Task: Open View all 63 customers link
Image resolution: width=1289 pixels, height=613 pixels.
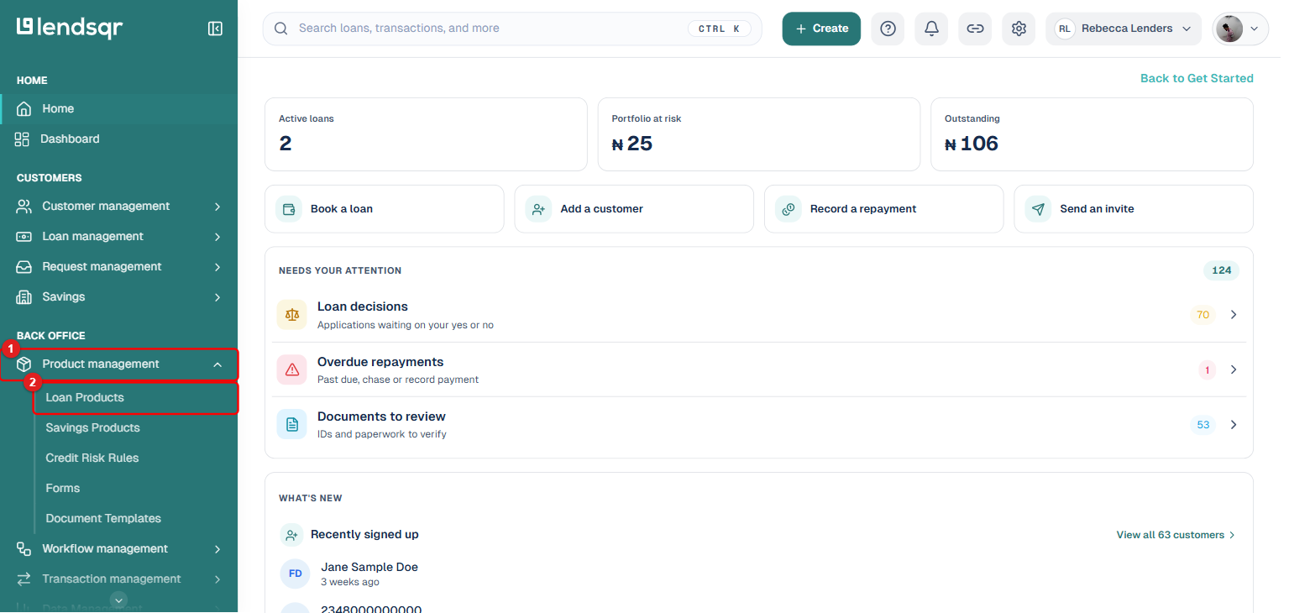Action: [1176, 535]
